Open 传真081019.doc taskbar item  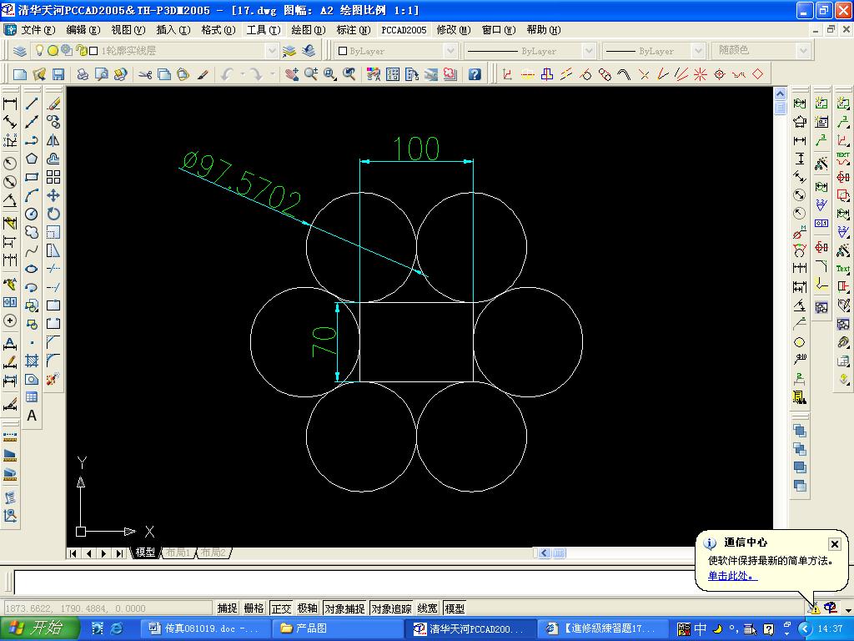click(204, 628)
